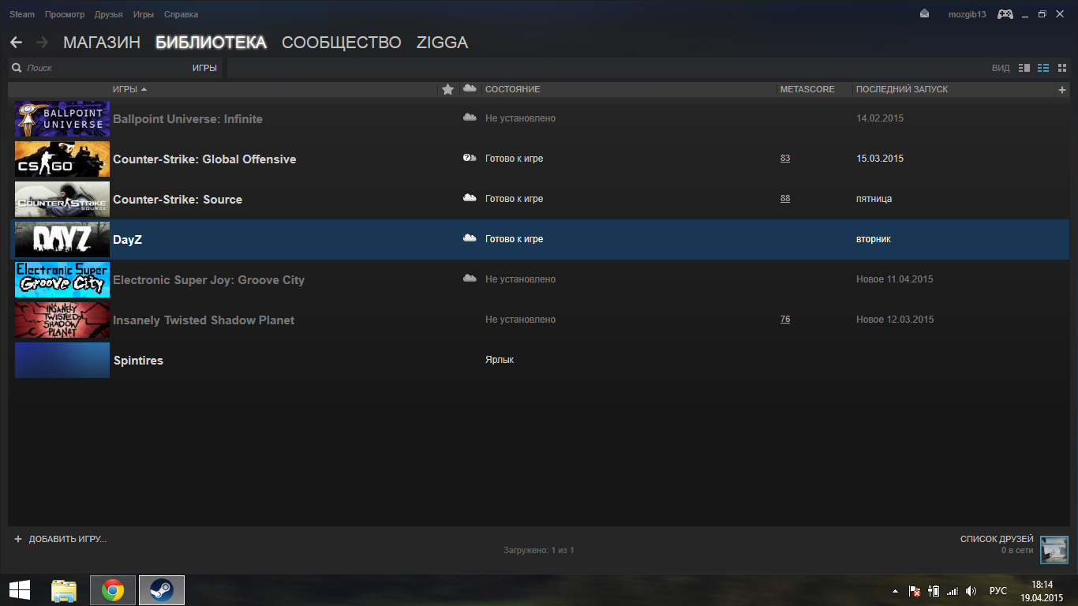This screenshot has height=606, width=1078.
Task: Open mozgib13 account dropdown
Action: [967, 14]
